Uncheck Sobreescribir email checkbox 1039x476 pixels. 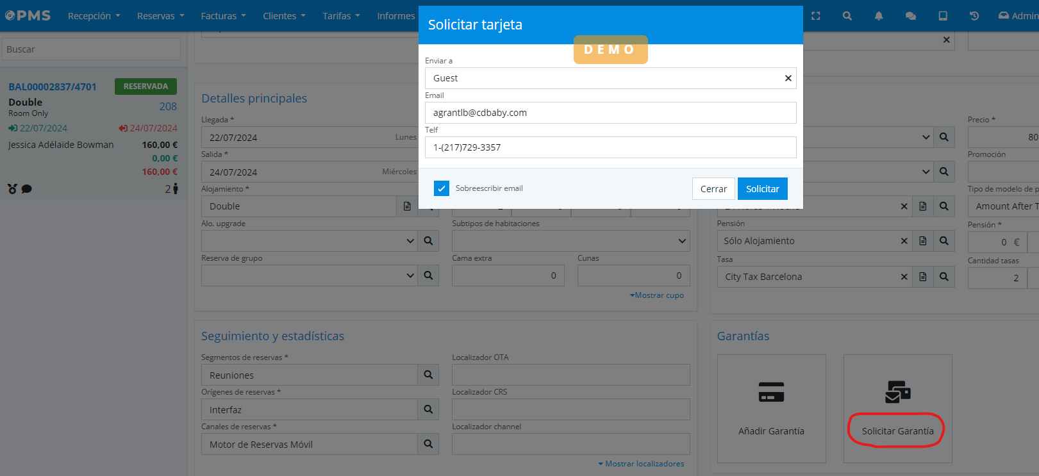pyautogui.click(x=442, y=188)
